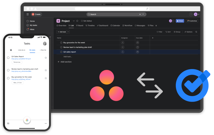Open the Sort option
The image size is (214, 135).
pos(168,32)
